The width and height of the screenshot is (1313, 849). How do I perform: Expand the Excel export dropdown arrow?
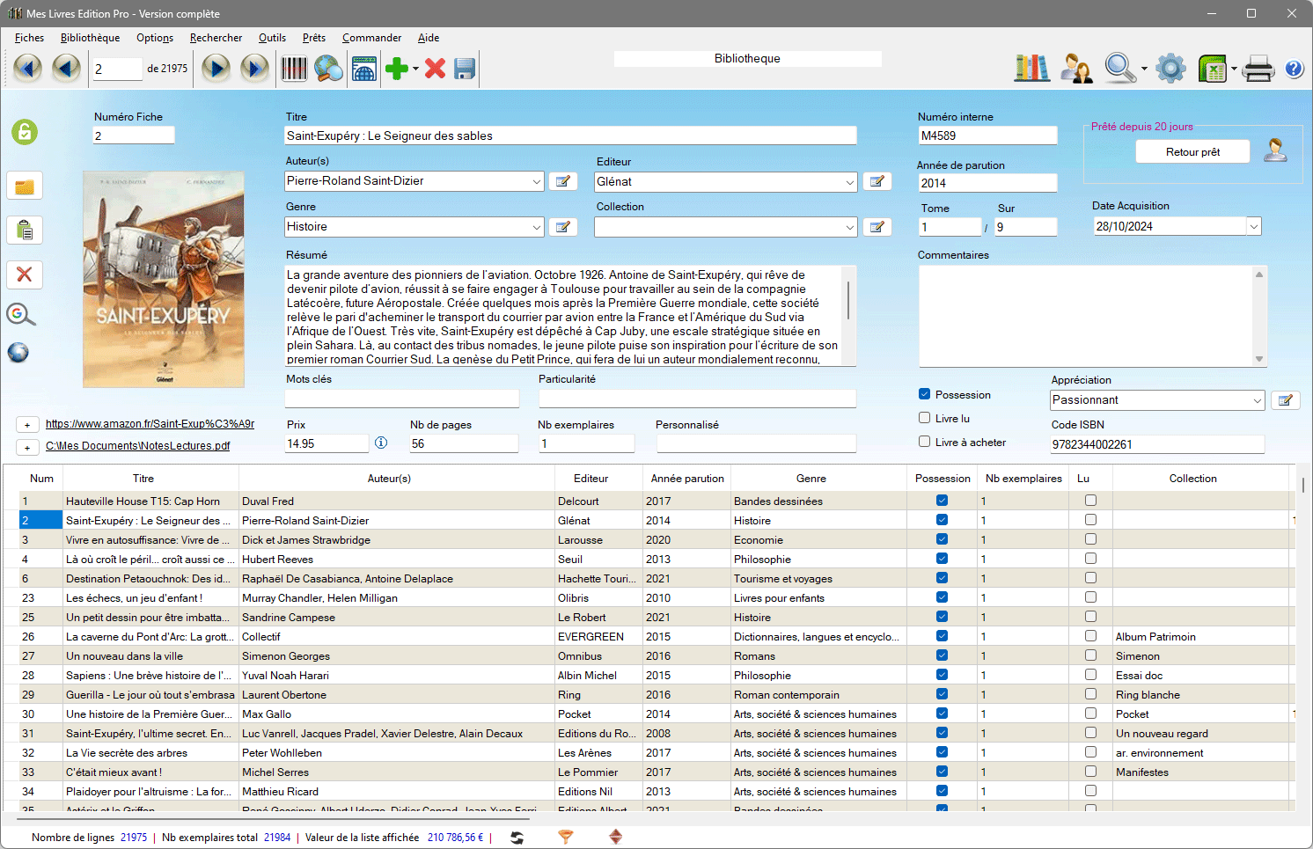click(1234, 69)
